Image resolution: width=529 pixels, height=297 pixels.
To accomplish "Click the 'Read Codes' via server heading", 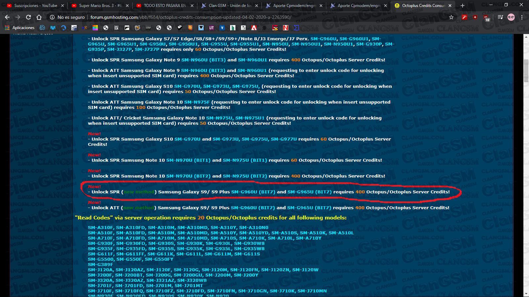I will (x=211, y=218).
